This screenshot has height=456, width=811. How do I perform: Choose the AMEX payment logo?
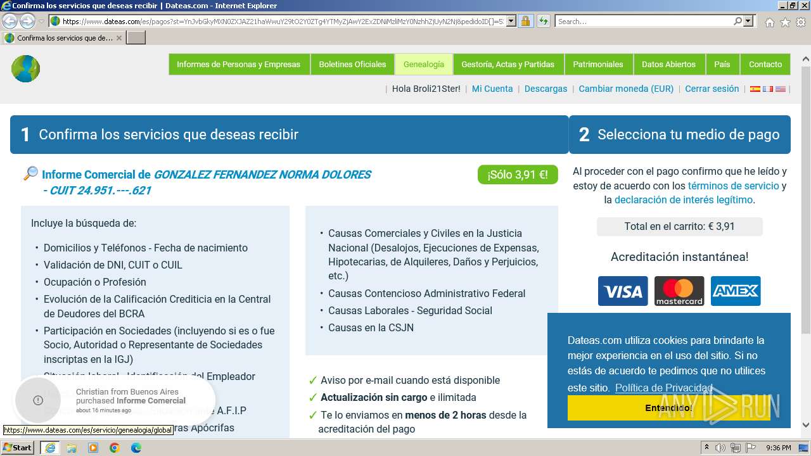coord(736,291)
